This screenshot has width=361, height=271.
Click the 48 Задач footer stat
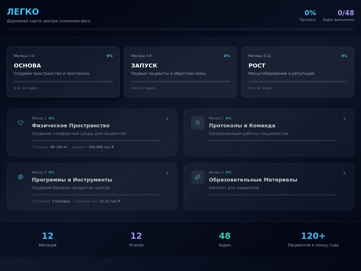coord(225,239)
